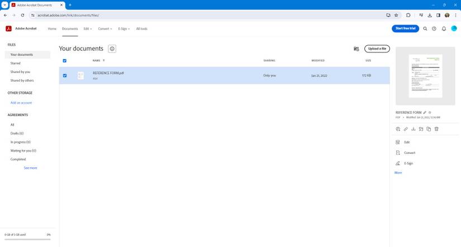
Task: Click the info icon beside Your documents
Action: pos(112,49)
